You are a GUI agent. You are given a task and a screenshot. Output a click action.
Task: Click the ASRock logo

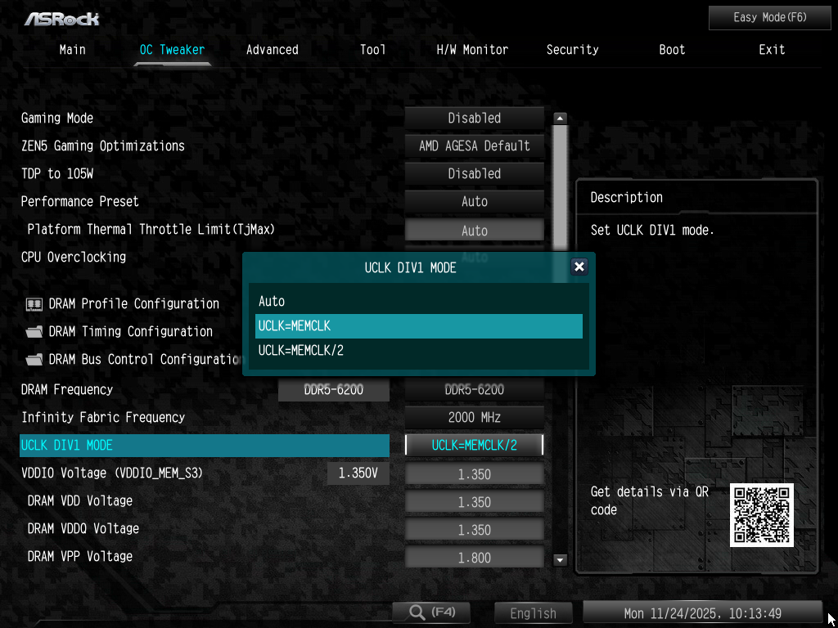pos(61,18)
